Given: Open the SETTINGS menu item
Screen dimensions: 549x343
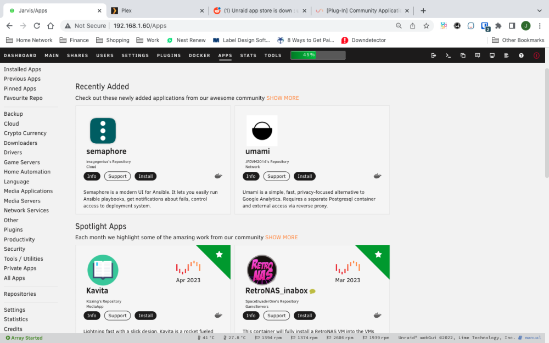Looking at the screenshot, I should [x=135, y=55].
